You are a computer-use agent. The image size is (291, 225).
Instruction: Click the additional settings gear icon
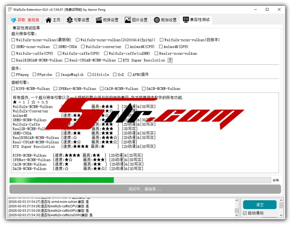(157, 20)
